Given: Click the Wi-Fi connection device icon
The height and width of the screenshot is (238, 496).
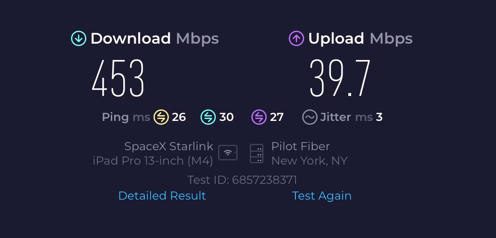Looking at the screenshot, I should [228, 153].
